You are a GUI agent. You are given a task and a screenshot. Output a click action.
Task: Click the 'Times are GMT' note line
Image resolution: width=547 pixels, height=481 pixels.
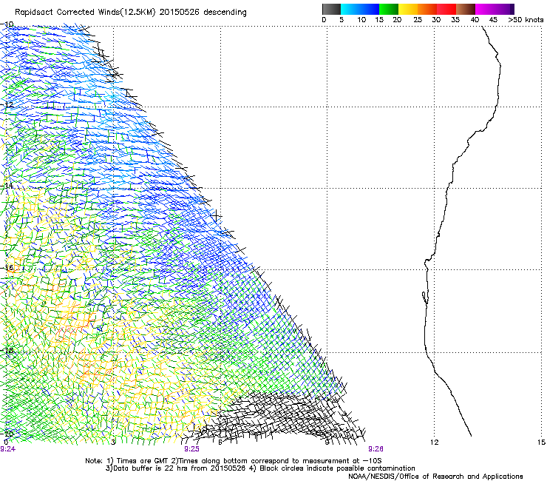tap(234, 461)
